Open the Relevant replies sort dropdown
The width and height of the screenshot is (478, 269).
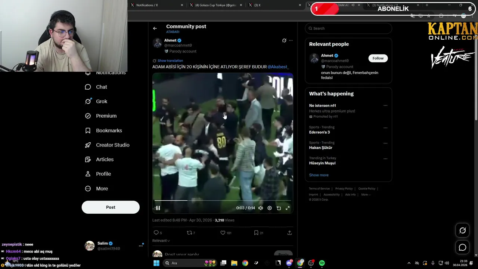(x=161, y=241)
